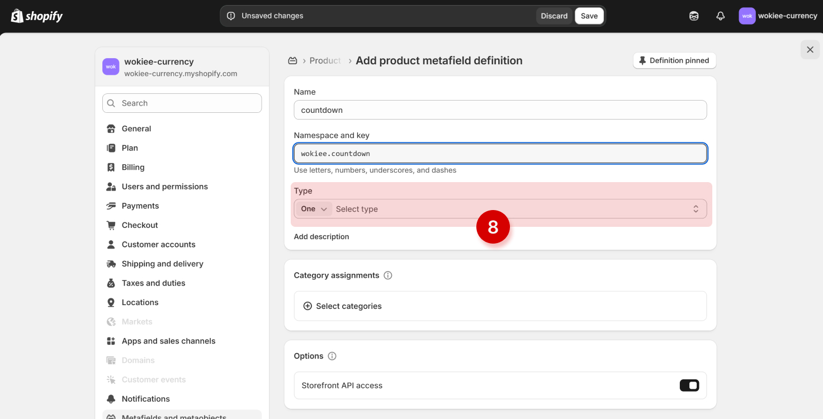This screenshot has width=823, height=419.
Task: Click the wokiee-currency store avatar in the sidebar
Action: coord(111,66)
